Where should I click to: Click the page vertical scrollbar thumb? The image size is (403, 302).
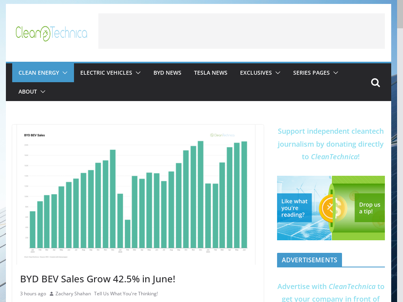tap(400, 14)
